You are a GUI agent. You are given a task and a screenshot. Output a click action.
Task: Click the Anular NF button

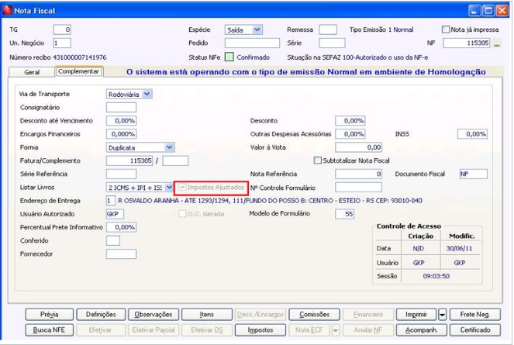367,330
